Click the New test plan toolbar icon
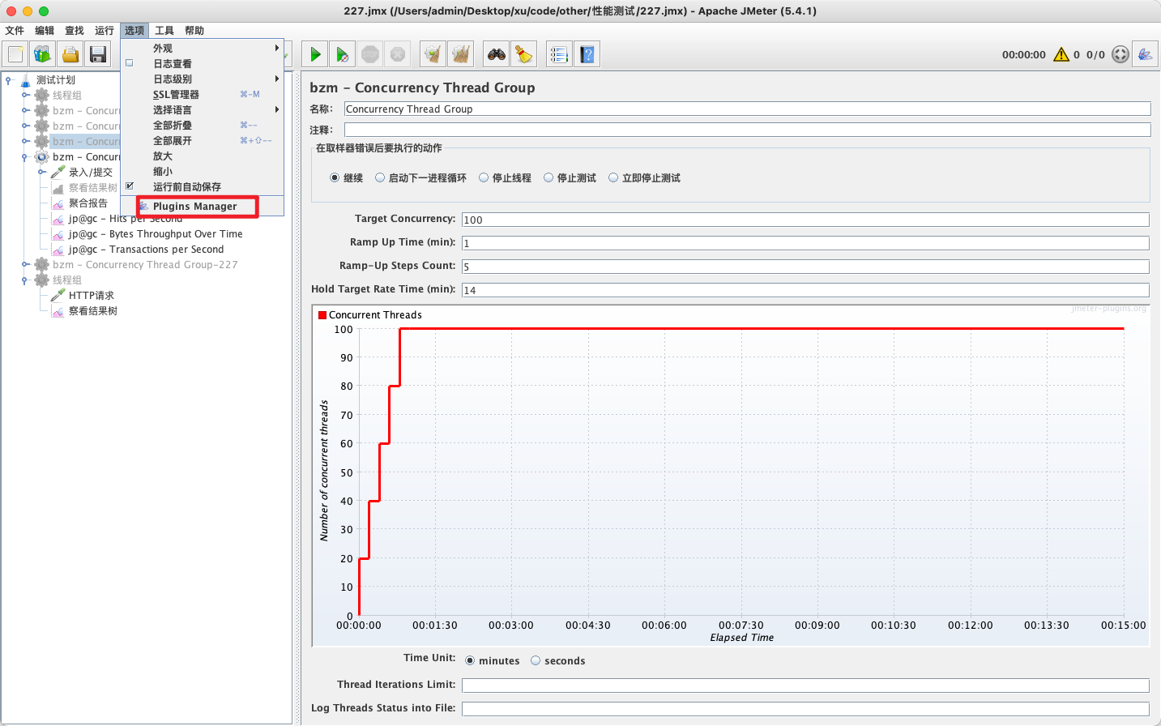This screenshot has width=1161, height=726. point(15,54)
